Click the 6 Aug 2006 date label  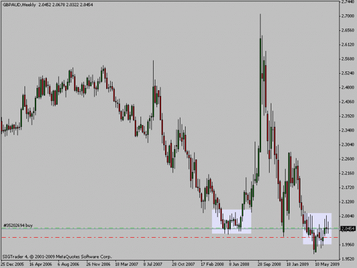click(x=69, y=264)
